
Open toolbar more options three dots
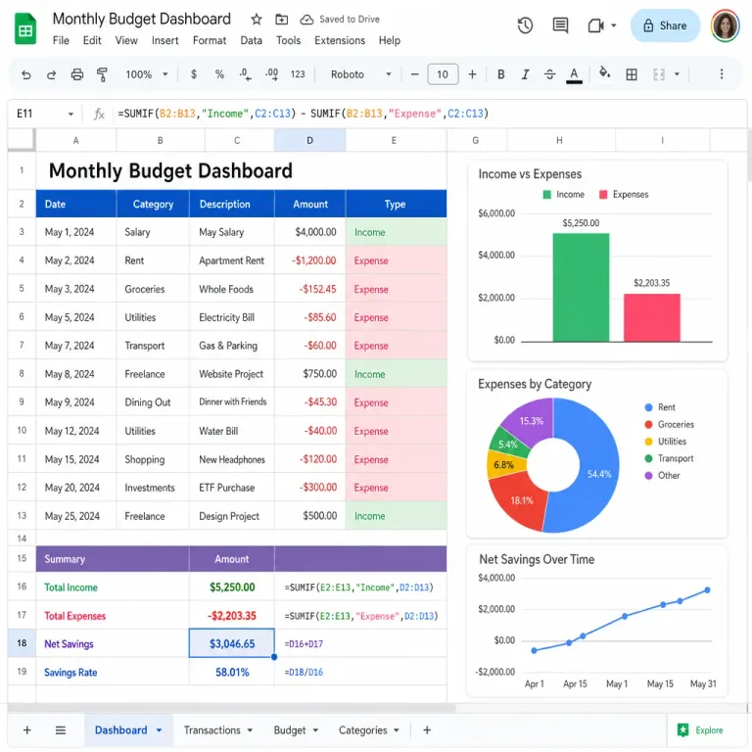click(722, 73)
